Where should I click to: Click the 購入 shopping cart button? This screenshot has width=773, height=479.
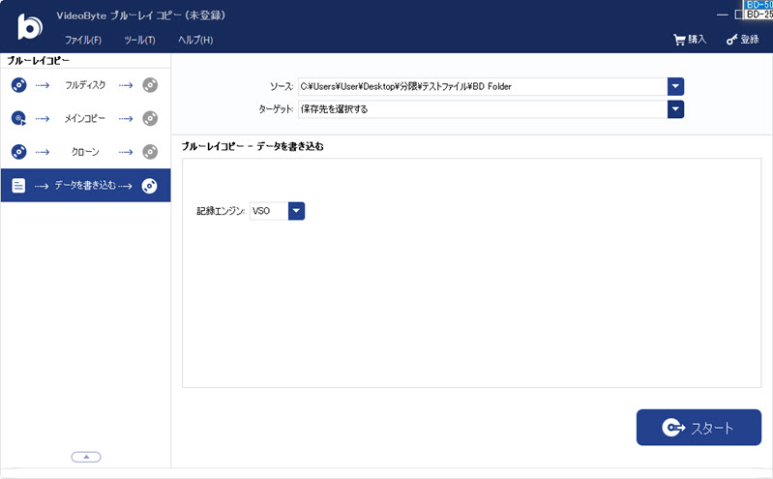690,40
